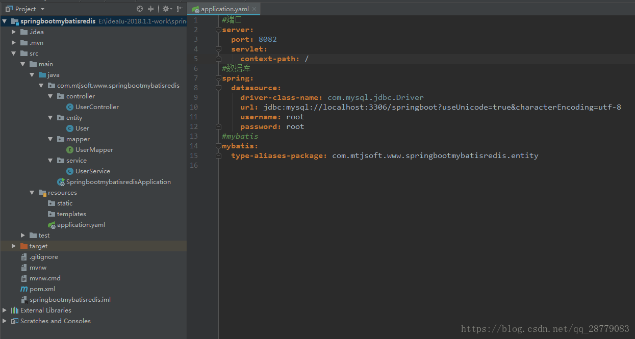
Task: Click the #mybatis comment
Action: pos(240,136)
